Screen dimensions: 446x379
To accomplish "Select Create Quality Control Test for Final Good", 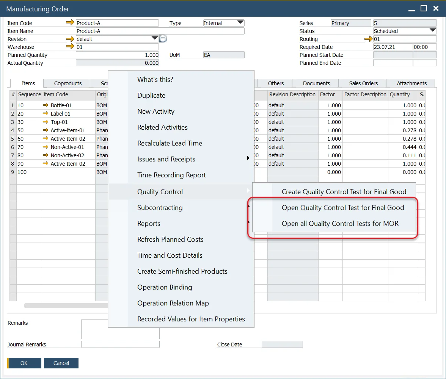I will click(344, 192).
